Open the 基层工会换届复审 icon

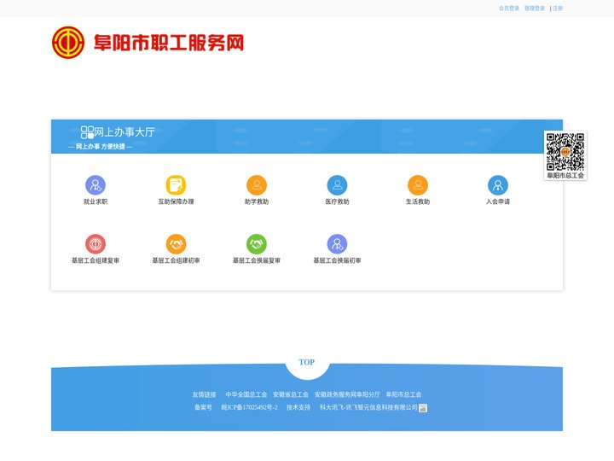(257, 244)
